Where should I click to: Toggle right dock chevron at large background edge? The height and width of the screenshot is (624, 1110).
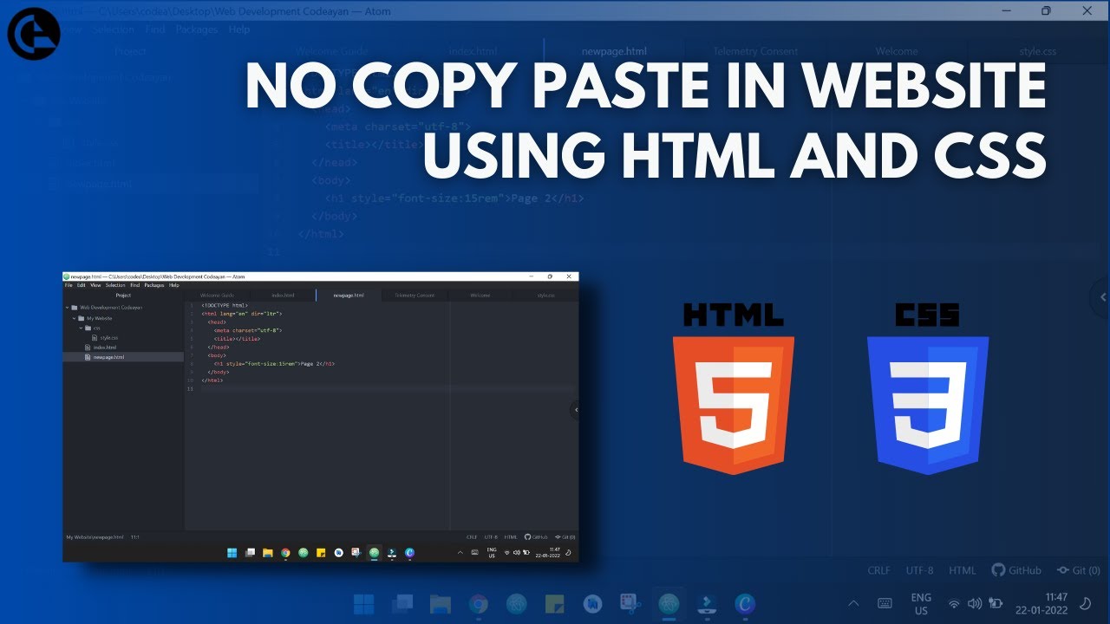point(1102,296)
